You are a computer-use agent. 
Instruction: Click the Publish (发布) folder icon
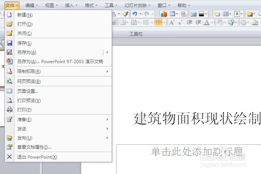(x=10, y=138)
